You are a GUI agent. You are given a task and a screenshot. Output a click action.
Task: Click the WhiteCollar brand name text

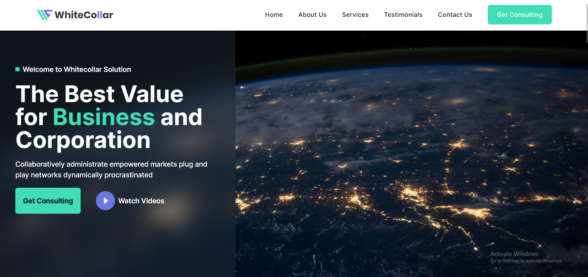pyautogui.click(x=84, y=15)
